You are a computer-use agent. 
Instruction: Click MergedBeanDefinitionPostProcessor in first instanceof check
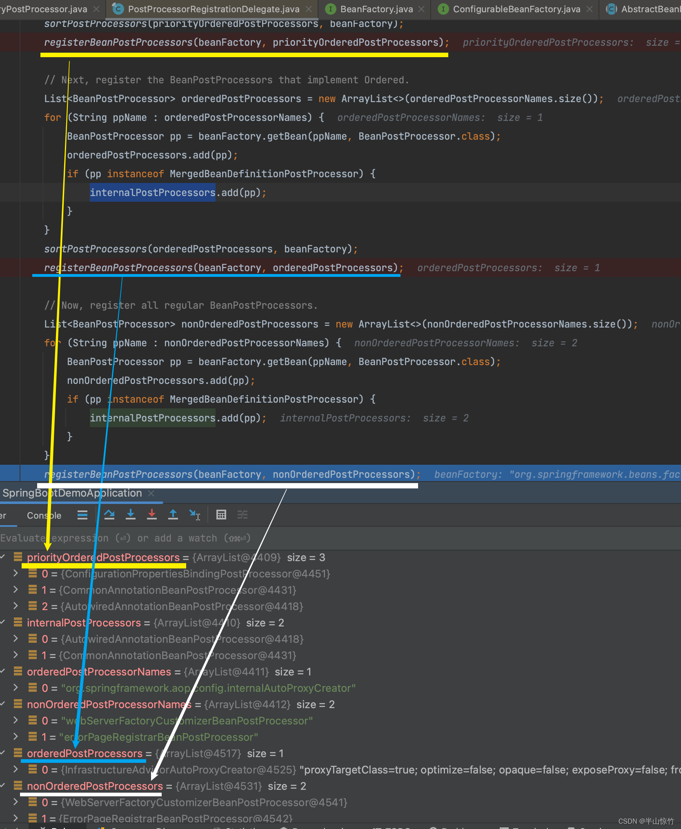[x=264, y=174]
